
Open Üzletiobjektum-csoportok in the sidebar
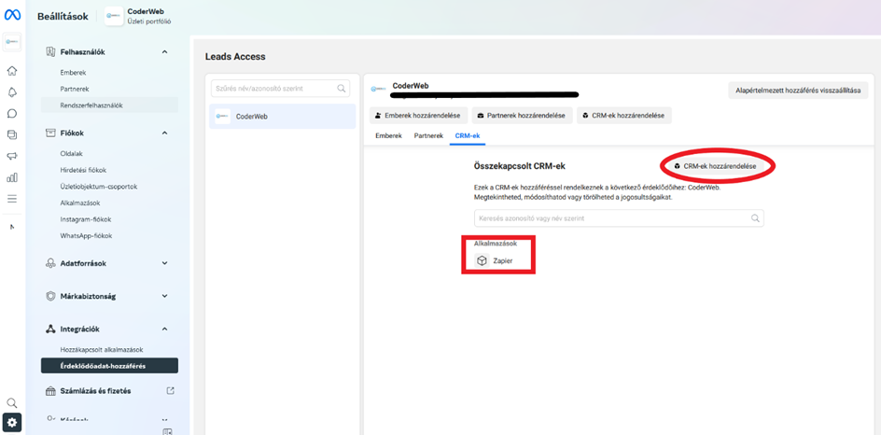click(99, 186)
